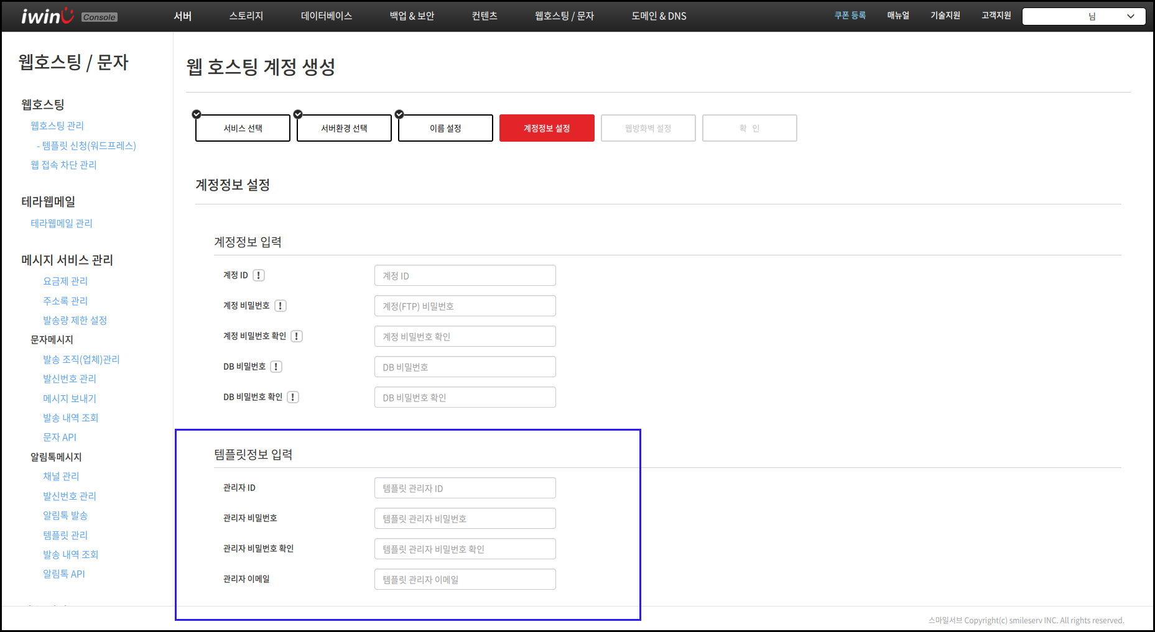Click into DB 비밀번호 input field
The height and width of the screenshot is (632, 1155).
pos(465,367)
